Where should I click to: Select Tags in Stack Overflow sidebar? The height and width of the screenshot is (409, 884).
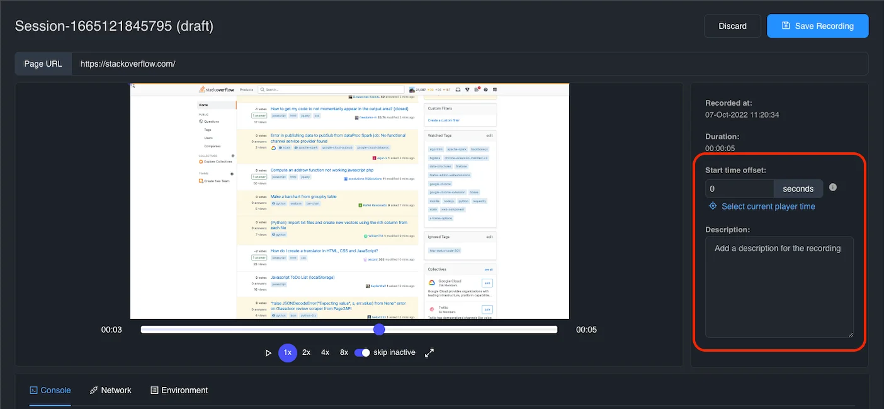point(208,130)
